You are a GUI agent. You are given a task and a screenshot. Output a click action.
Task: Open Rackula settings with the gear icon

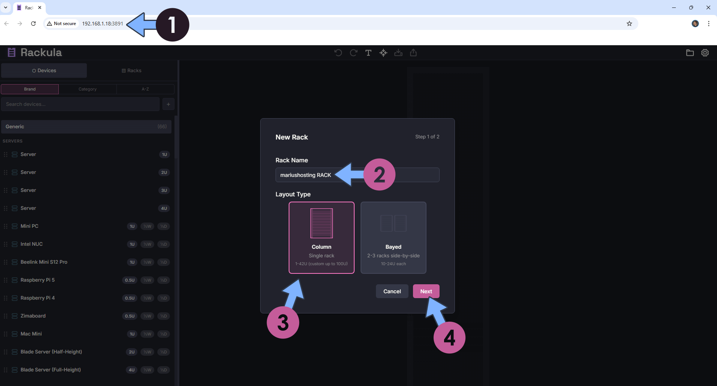click(705, 53)
